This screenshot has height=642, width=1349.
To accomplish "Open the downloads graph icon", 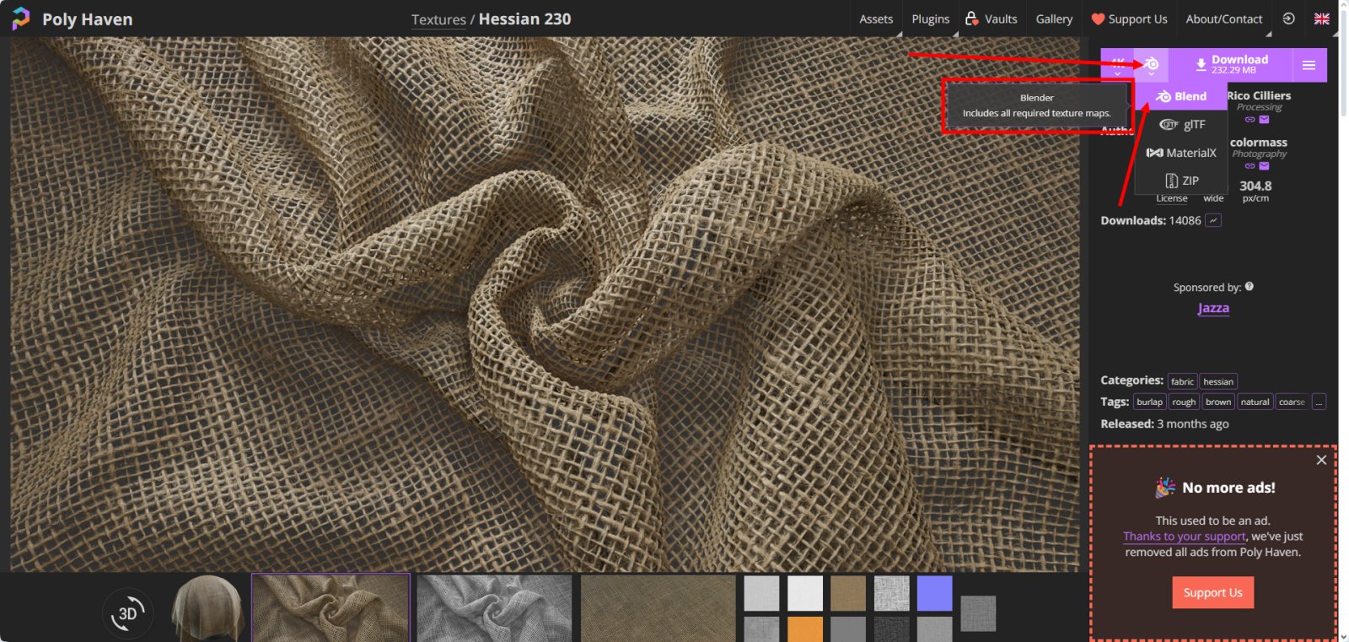I will tap(1213, 220).
